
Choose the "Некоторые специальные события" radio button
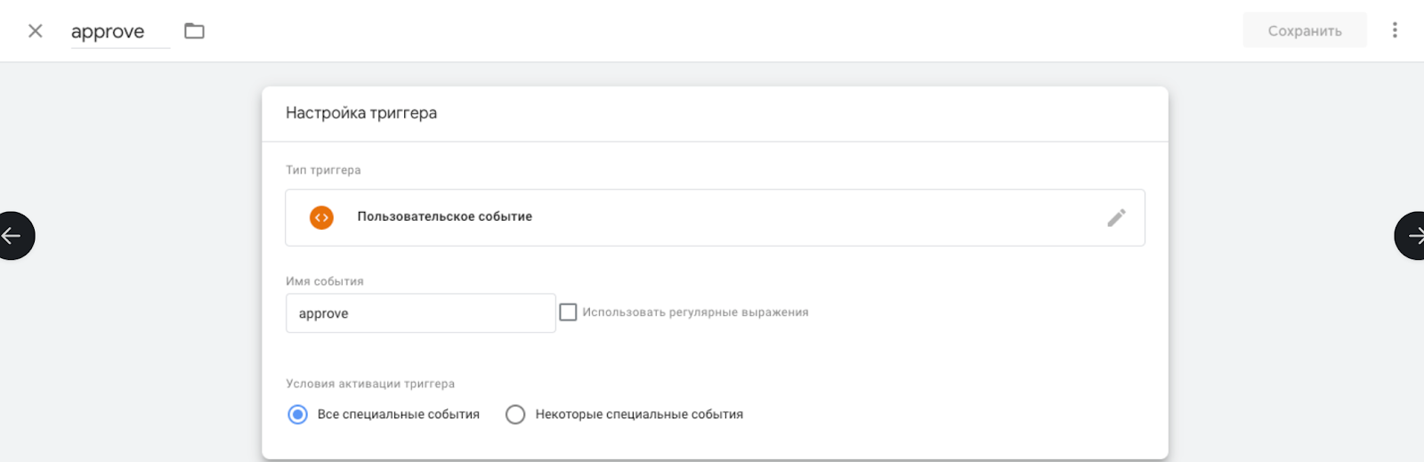pyautogui.click(x=515, y=415)
